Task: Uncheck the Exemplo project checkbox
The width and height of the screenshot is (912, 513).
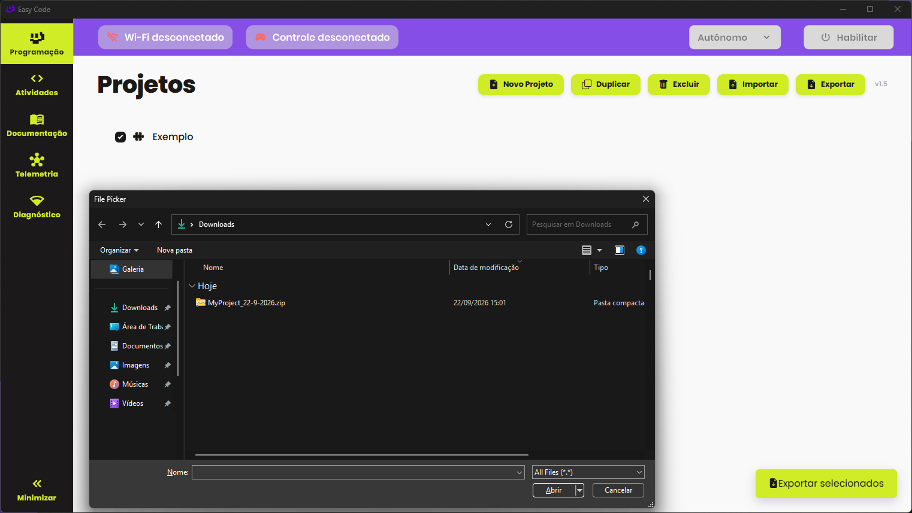Action: point(120,137)
